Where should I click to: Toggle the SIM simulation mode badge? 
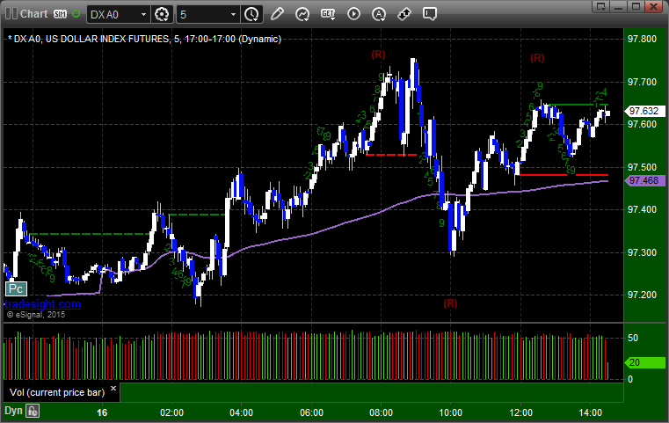60,14
